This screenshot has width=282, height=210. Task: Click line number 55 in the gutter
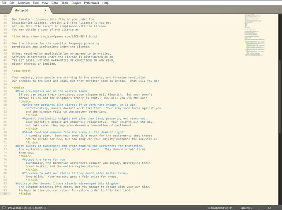[x=5, y=88]
